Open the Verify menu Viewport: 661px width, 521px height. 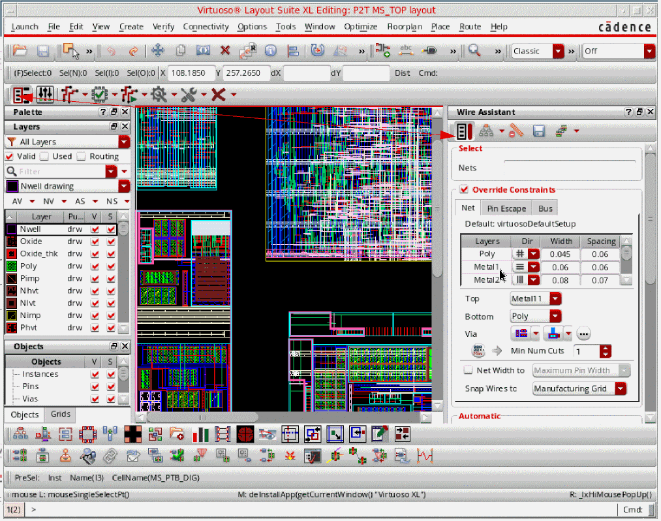point(163,27)
